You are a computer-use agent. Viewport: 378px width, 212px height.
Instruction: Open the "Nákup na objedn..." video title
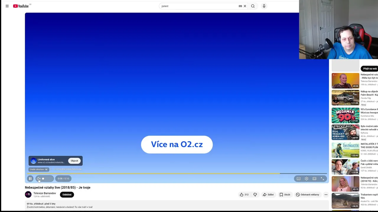click(369, 93)
